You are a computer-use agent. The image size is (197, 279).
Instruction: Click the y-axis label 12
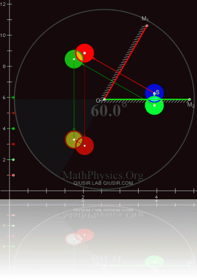[x=3, y=4]
